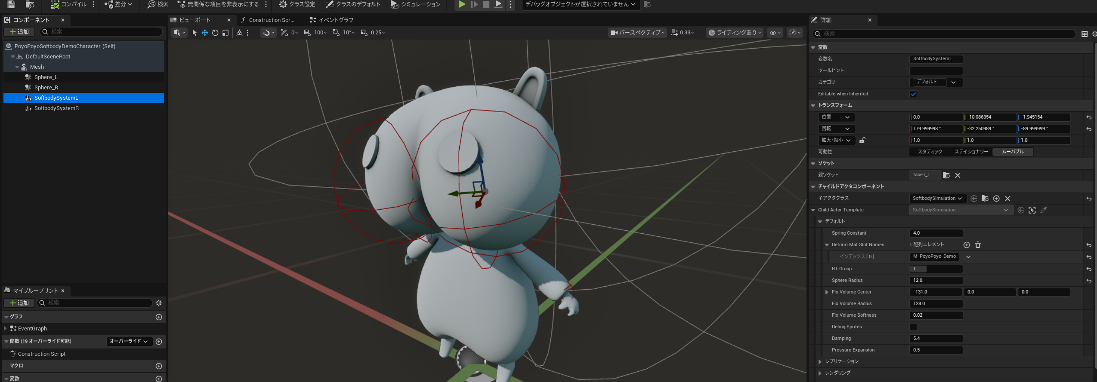Collapse the Mesh component tree node
Viewport: 1097px width, 382px height.
pos(17,67)
